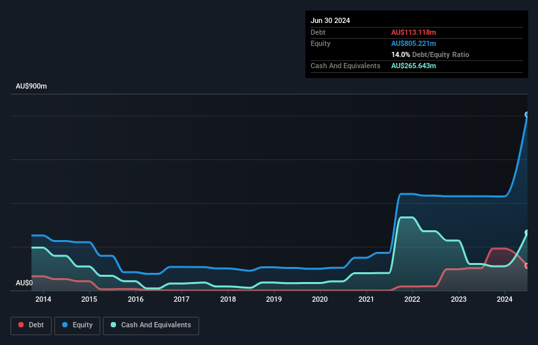
Task: Click the Jun 30 2024 tooltip date
Action: [330, 20]
